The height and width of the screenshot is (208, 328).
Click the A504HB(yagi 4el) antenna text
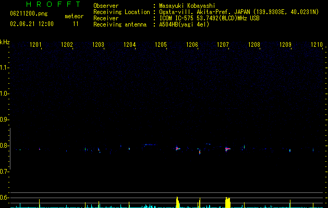coord(184,24)
